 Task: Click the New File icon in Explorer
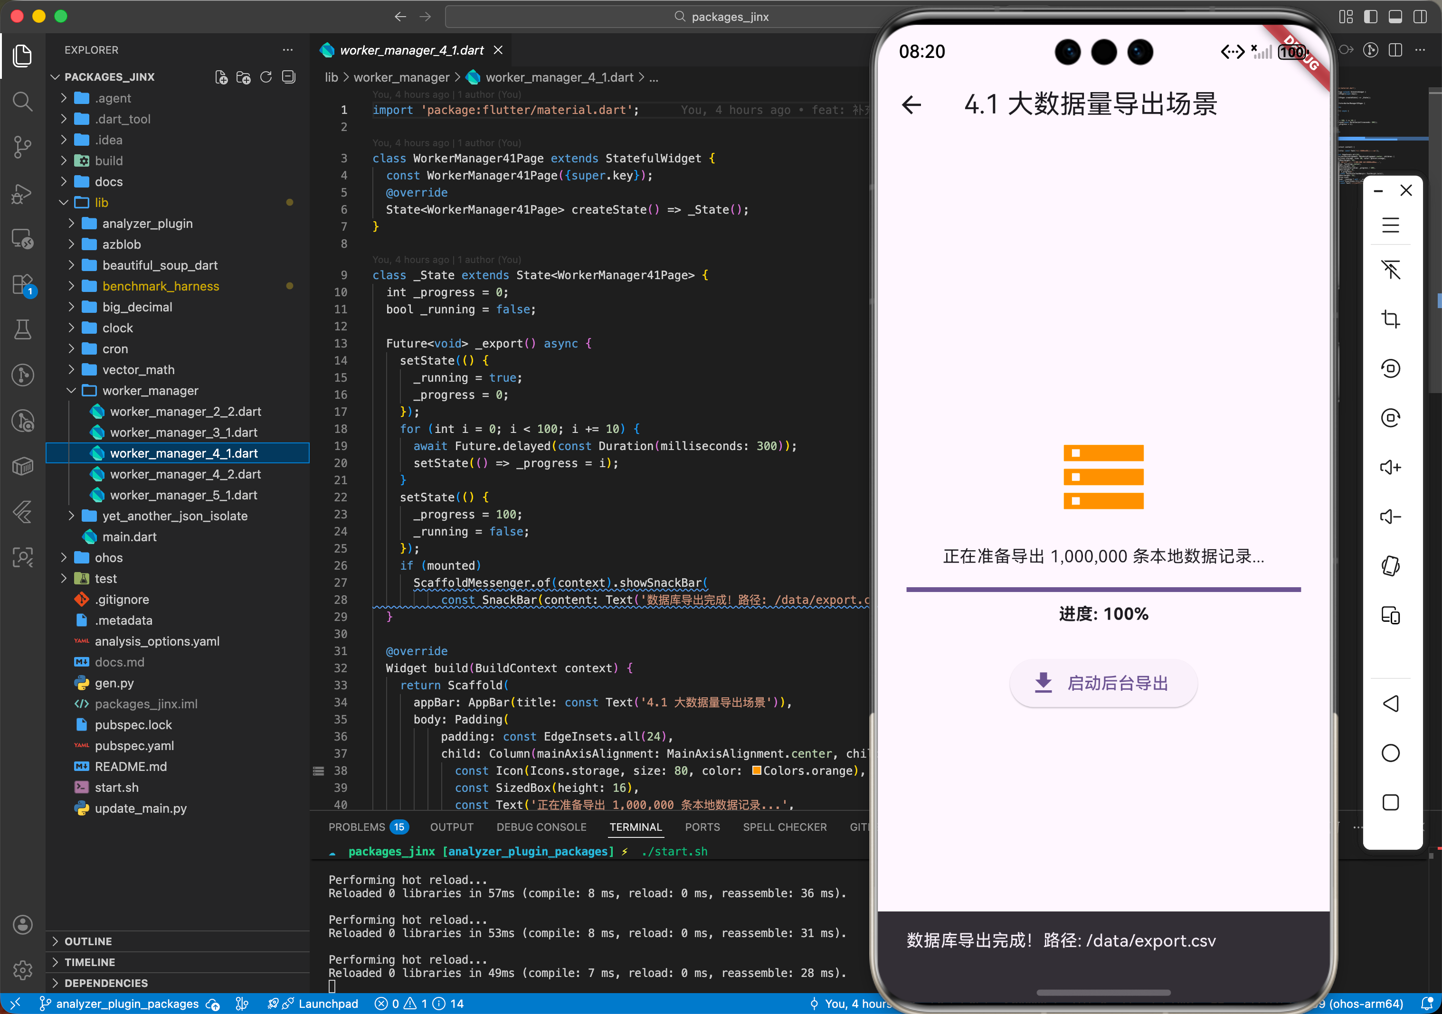coord(221,76)
